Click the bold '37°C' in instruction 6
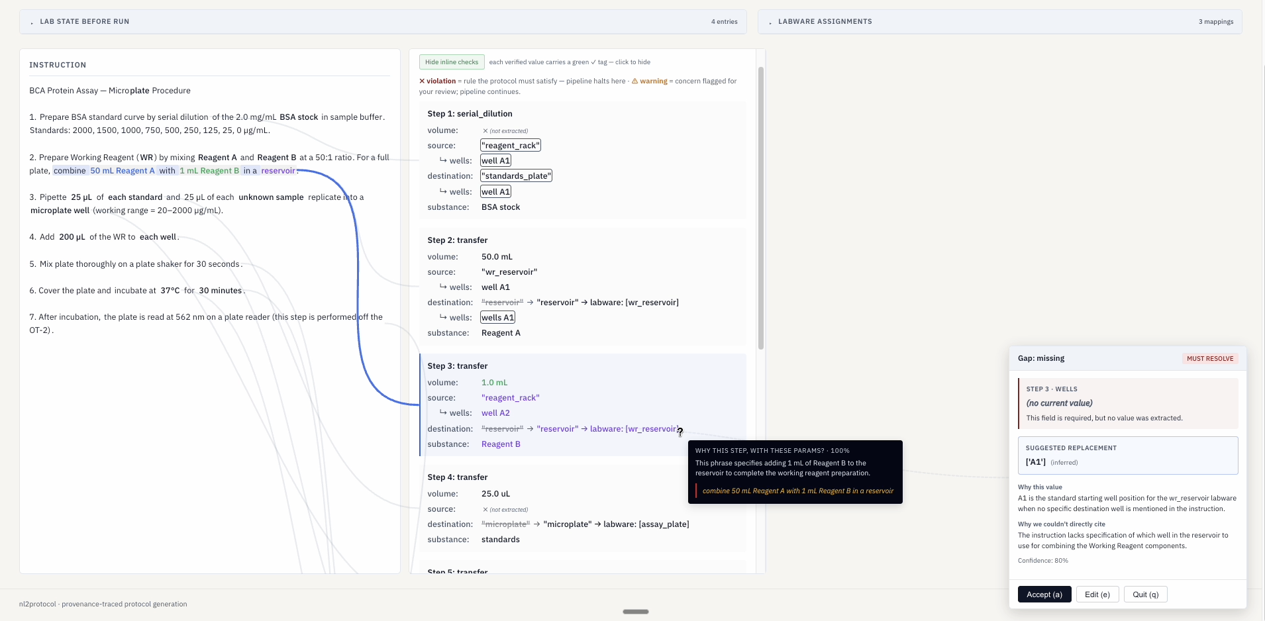 click(170, 290)
